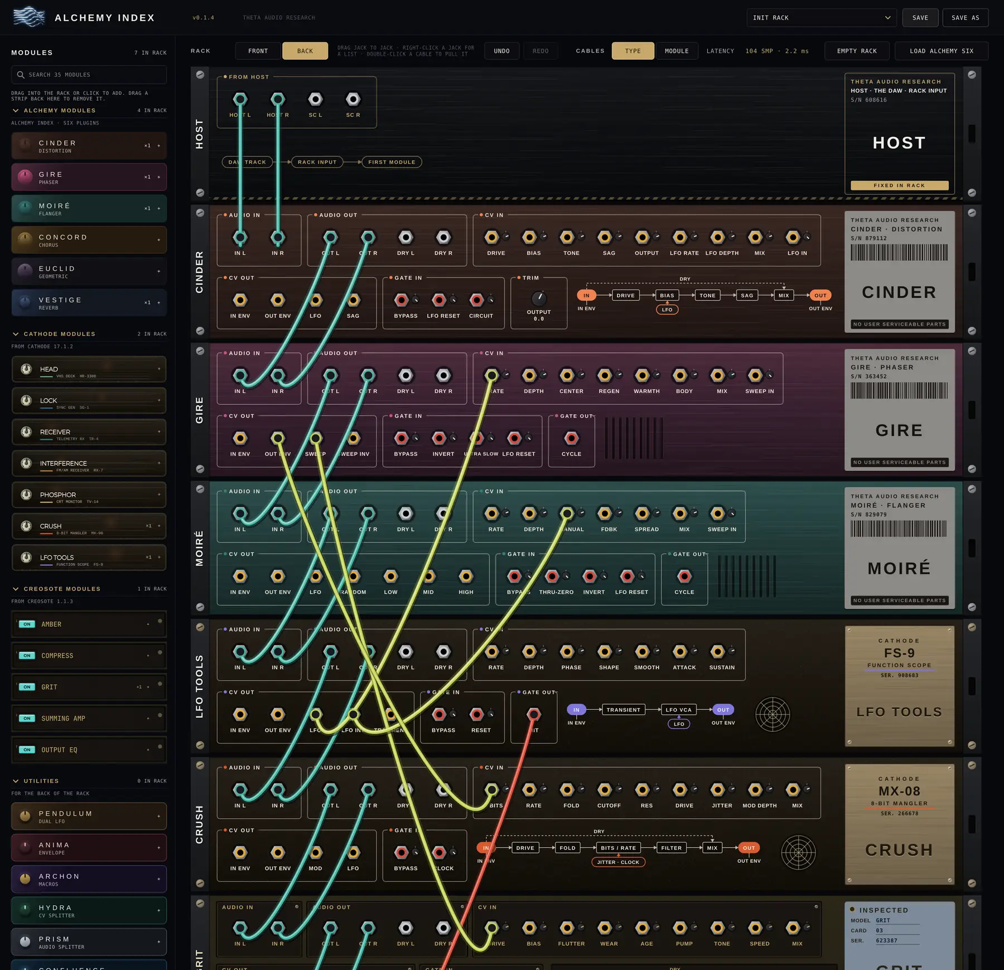Toggle OUTPUT EQ ON switch
The height and width of the screenshot is (970, 1004).
pyautogui.click(x=27, y=750)
